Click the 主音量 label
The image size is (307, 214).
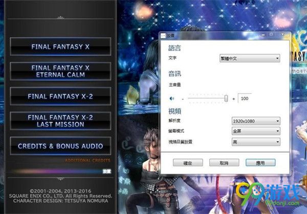[174, 85]
